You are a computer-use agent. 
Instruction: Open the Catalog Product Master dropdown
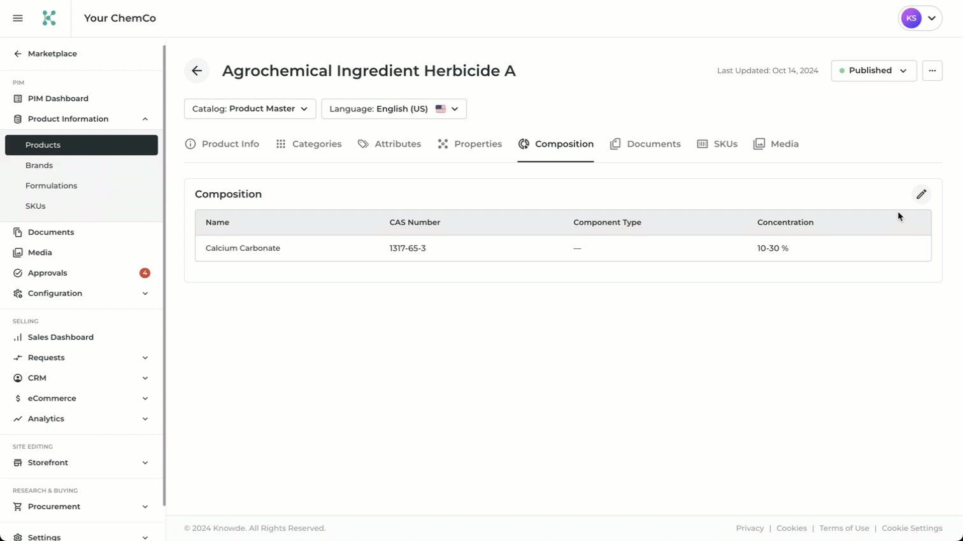tap(250, 109)
